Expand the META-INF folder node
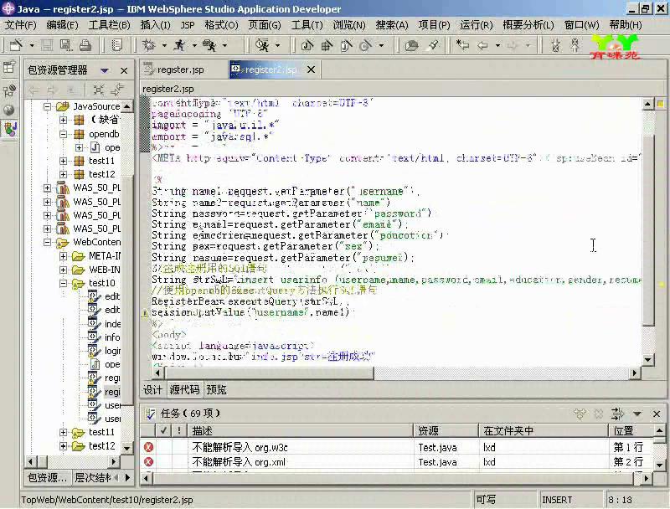This screenshot has width=670, height=509. [x=64, y=256]
